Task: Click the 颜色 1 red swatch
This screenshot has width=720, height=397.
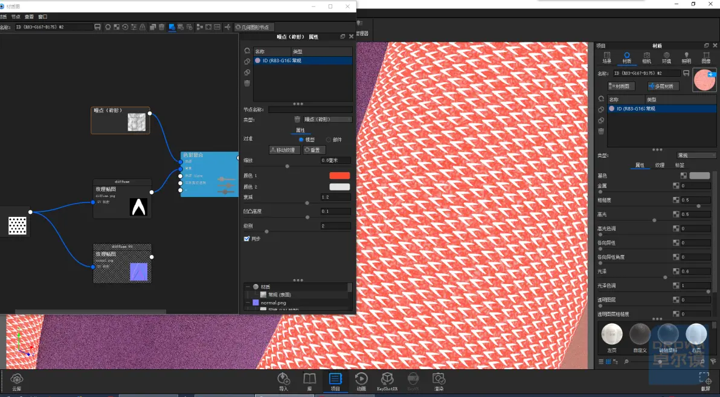Action: click(x=339, y=175)
